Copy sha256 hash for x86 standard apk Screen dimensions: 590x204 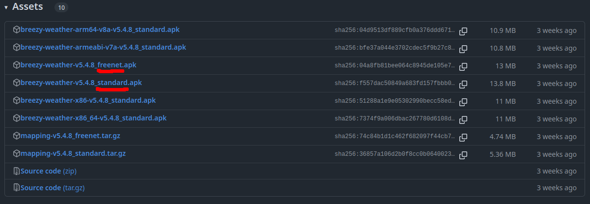click(463, 102)
